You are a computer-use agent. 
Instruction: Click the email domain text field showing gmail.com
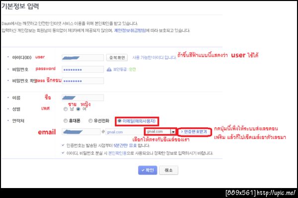(x=125, y=132)
